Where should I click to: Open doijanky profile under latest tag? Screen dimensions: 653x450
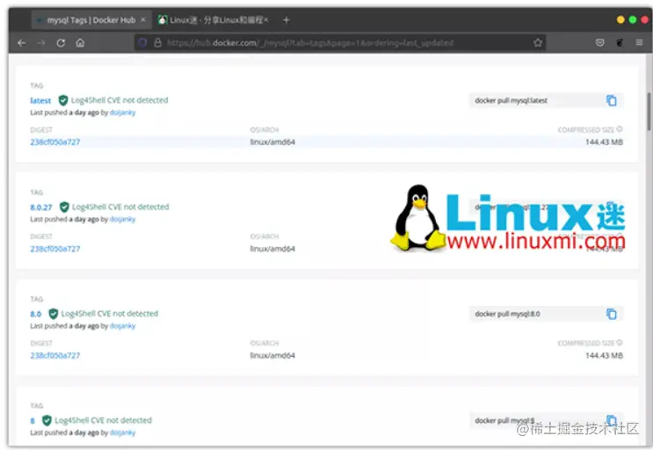tap(122, 112)
